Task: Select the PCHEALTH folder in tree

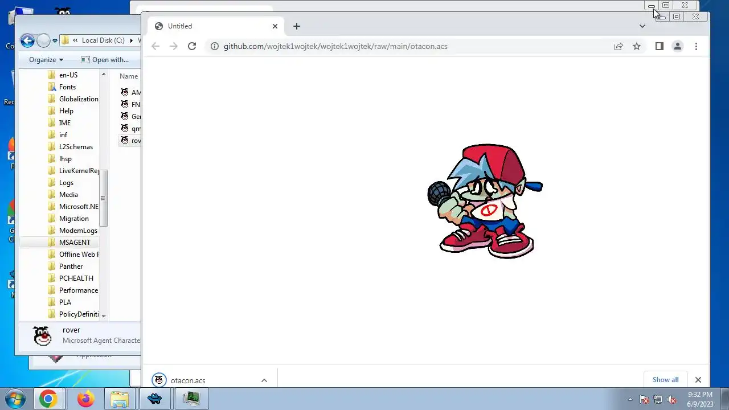Action: coord(76,278)
